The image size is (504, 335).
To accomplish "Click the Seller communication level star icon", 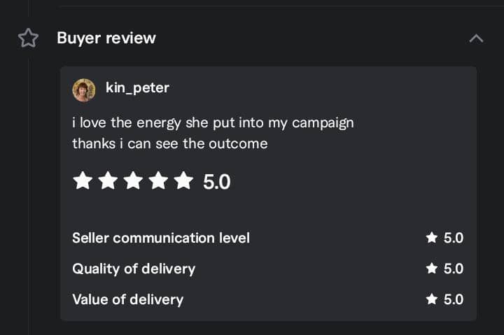I will 432,238.
